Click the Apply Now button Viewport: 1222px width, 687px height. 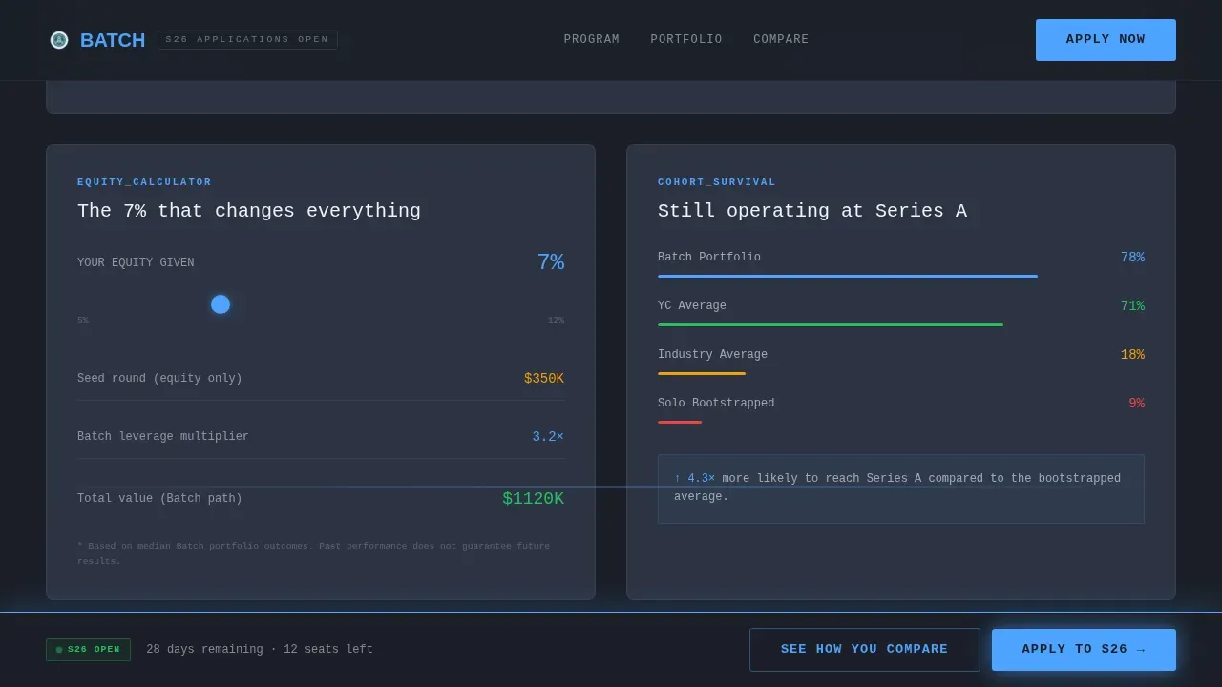[1106, 40]
